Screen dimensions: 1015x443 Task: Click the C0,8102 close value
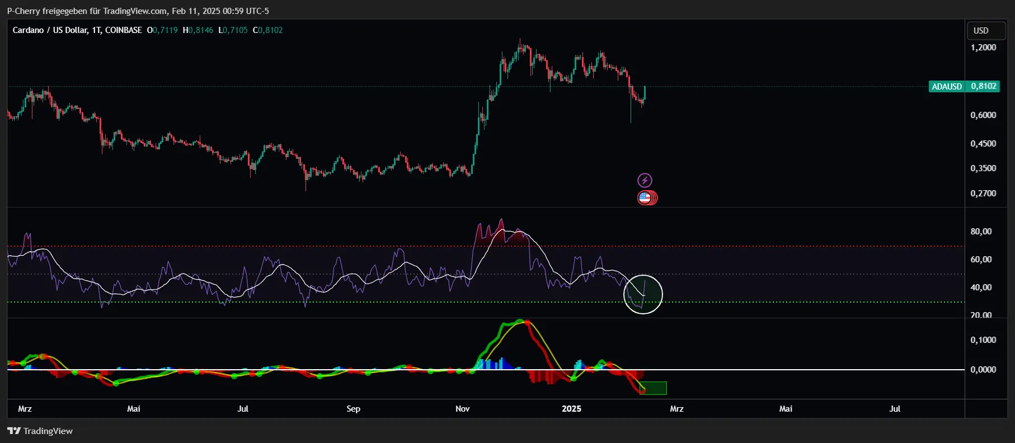(x=268, y=30)
